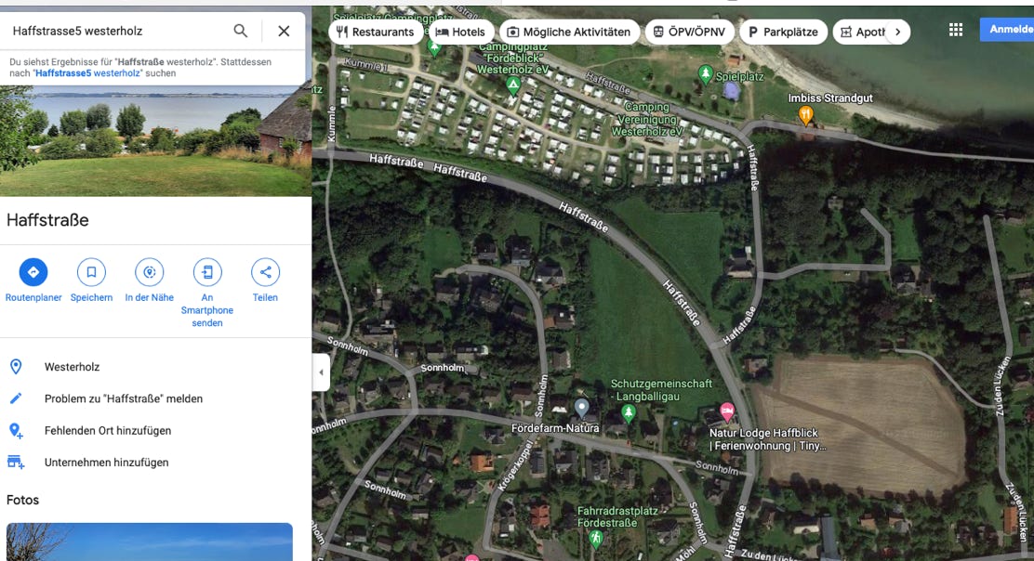The width and height of the screenshot is (1034, 561).
Task: Click An Smartphone senden icon
Action: tap(207, 272)
